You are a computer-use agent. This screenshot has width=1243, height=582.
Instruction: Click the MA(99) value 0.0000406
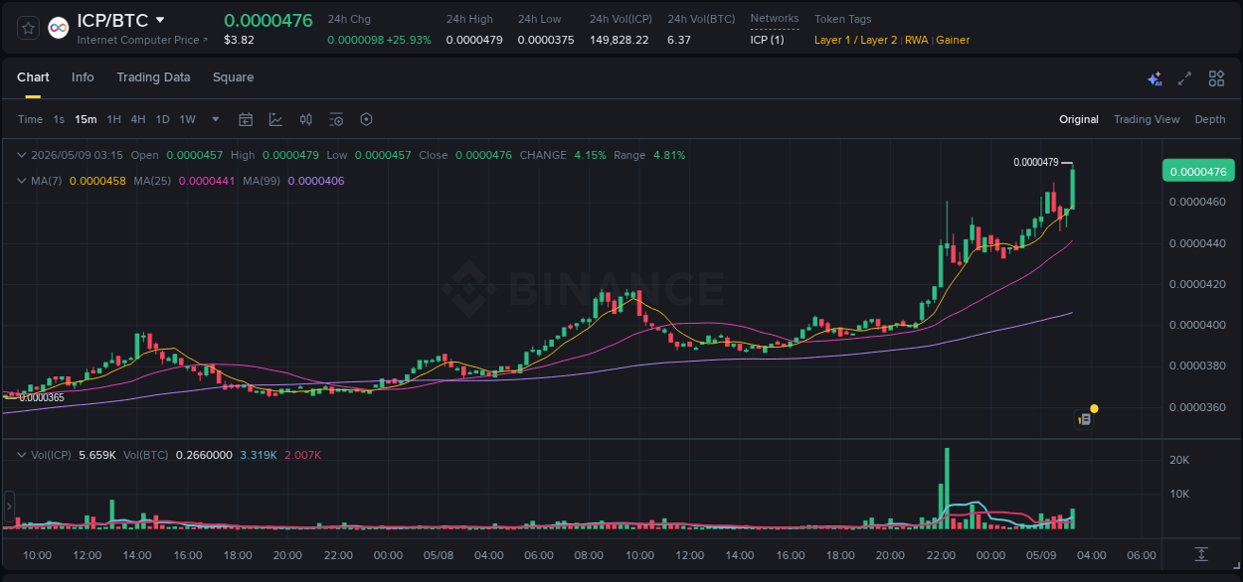tap(316, 181)
